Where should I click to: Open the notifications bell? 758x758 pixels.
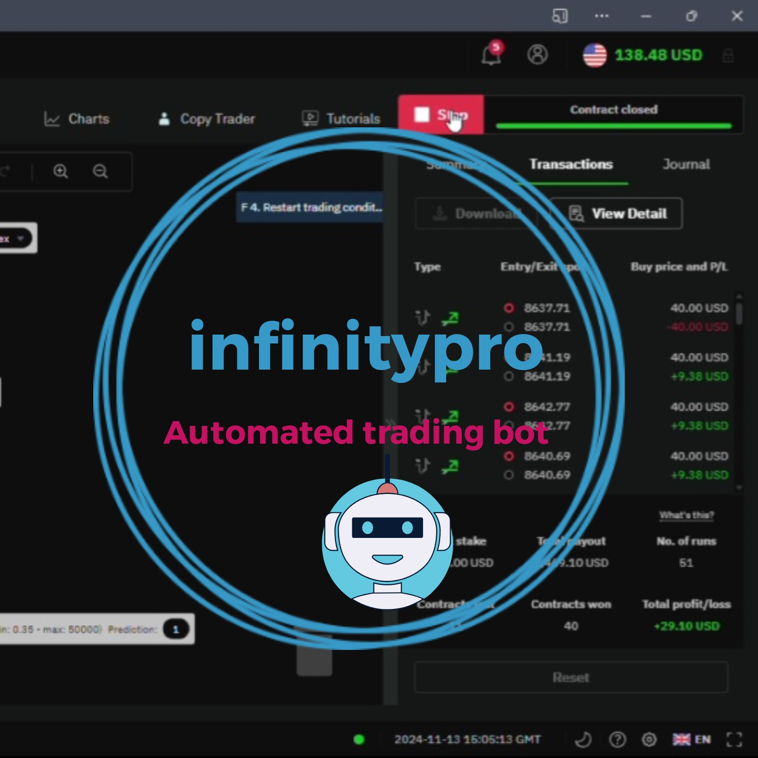pyautogui.click(x=491, y=54)
